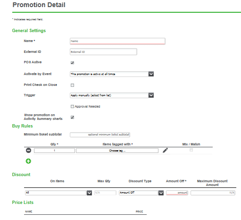The width and height of the screenshot is (241, 220).
Task: Open the On Items dropdown showing All
Action: click(58, 193)
